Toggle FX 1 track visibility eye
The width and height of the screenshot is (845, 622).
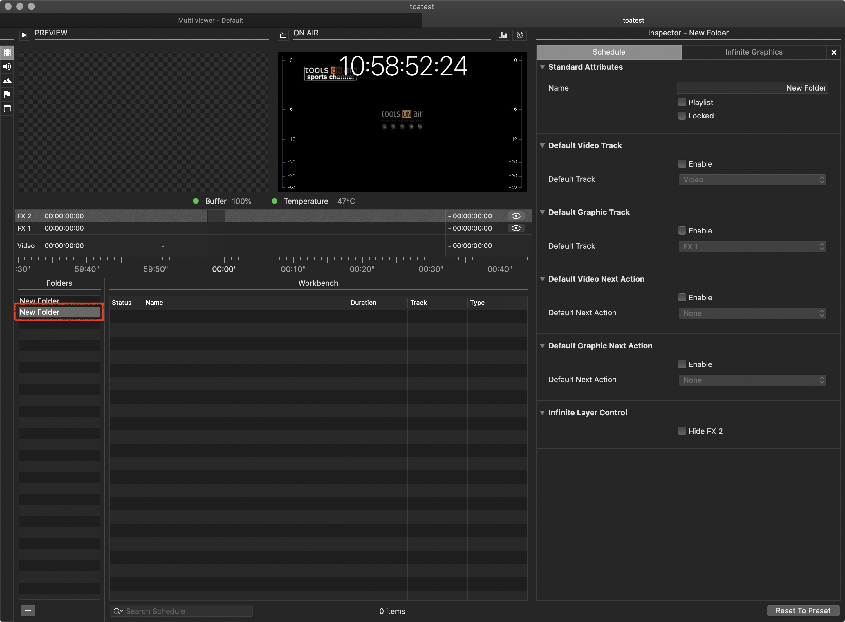pos(516,228)
